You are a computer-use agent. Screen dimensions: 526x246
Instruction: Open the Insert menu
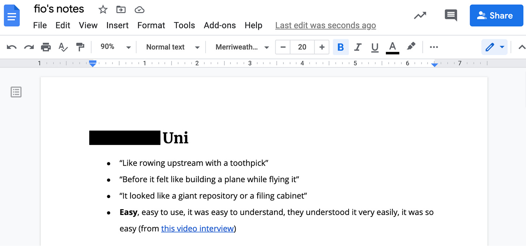pyautogui.click(x=117, y=25)
